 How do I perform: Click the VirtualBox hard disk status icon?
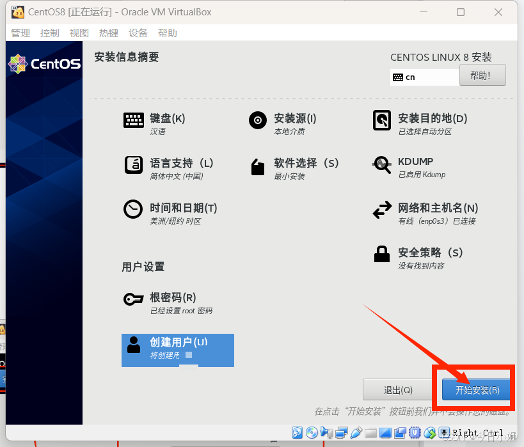point(298,433)
